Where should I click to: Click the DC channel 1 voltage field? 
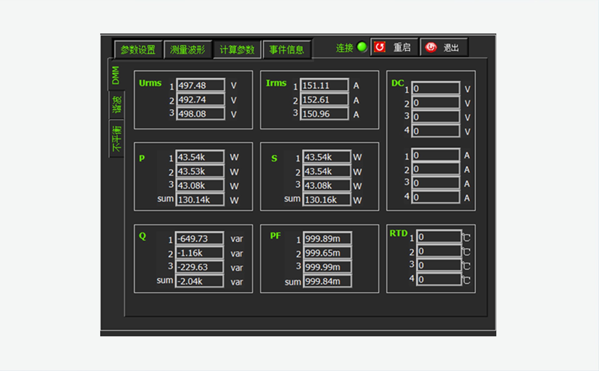[435, 89]
